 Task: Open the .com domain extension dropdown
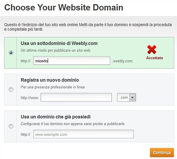(132, 97)
